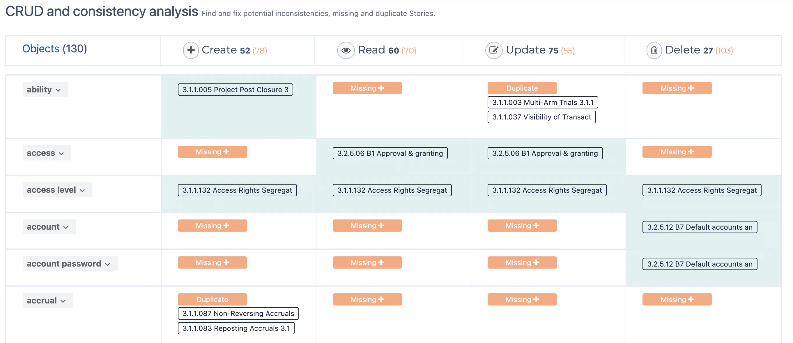This screenshot has height=343, width=793.
Task: Select 3.2.5.06 B1 Approval in Read column
Action: point(390,153)
